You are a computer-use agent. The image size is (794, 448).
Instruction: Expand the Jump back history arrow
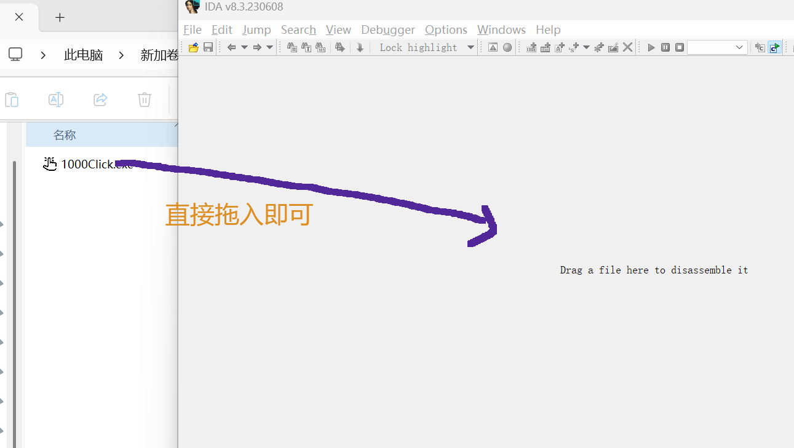coord(244,47)
